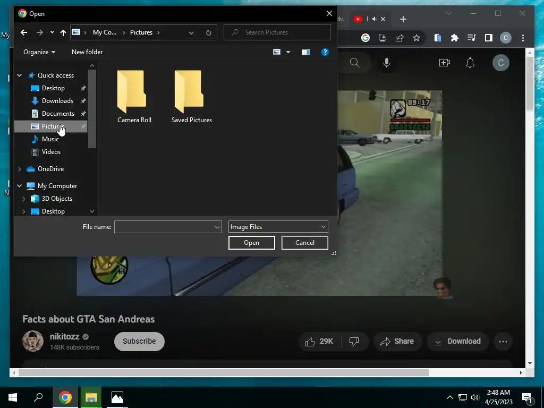544x408 pixels.
Task: Collapse the My Computer node
Action: click(x=20, y=186)
